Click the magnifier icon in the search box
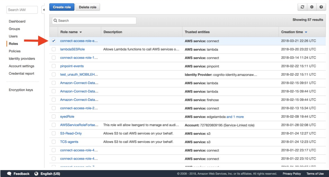 tap(55, 20)
